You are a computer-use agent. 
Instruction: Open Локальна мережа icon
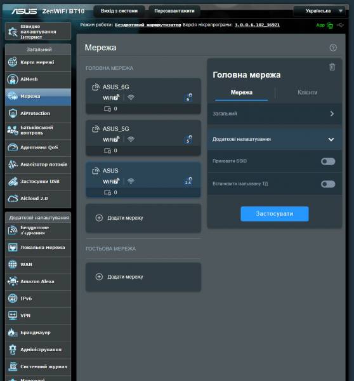coord(13,248)
